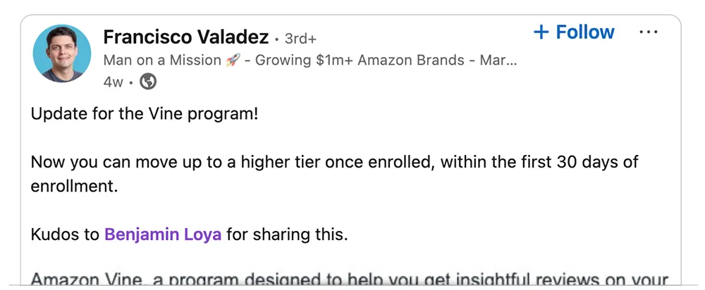Click the globe public visibility icon
Screen dimensions: 705x290
[148, 82]
